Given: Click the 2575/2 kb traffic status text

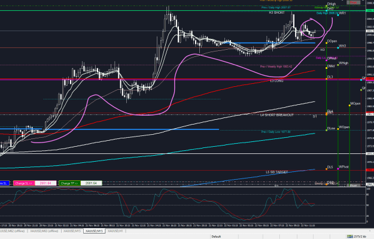Looking at the screenshot, I should tap(360, 237).
